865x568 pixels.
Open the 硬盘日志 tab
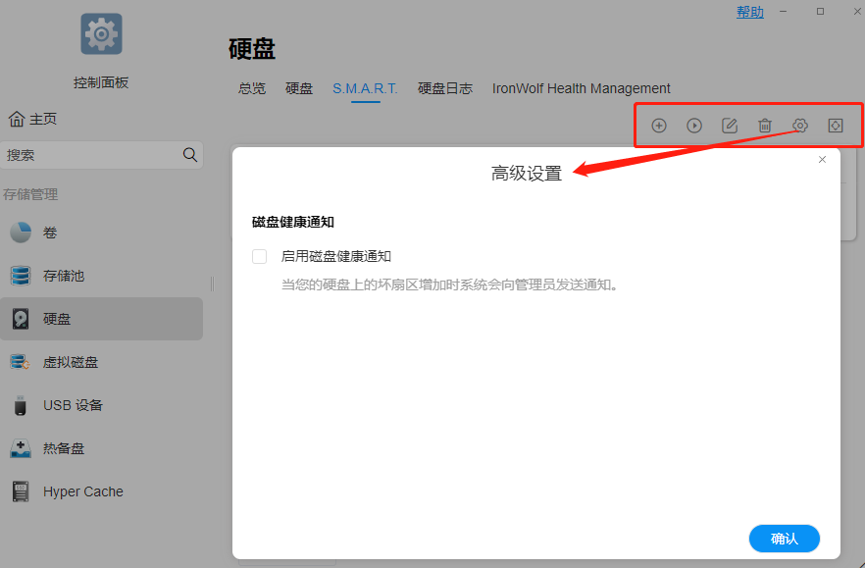pyautogui.click(x=445, y=88)
